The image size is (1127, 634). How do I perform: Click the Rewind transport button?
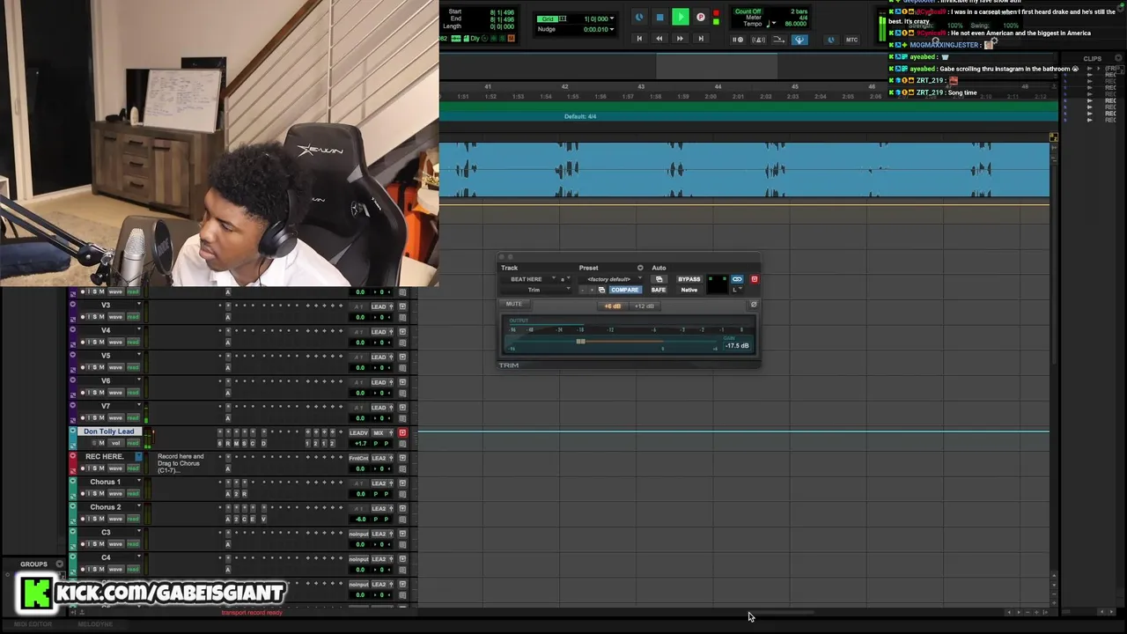click(659, 39)
